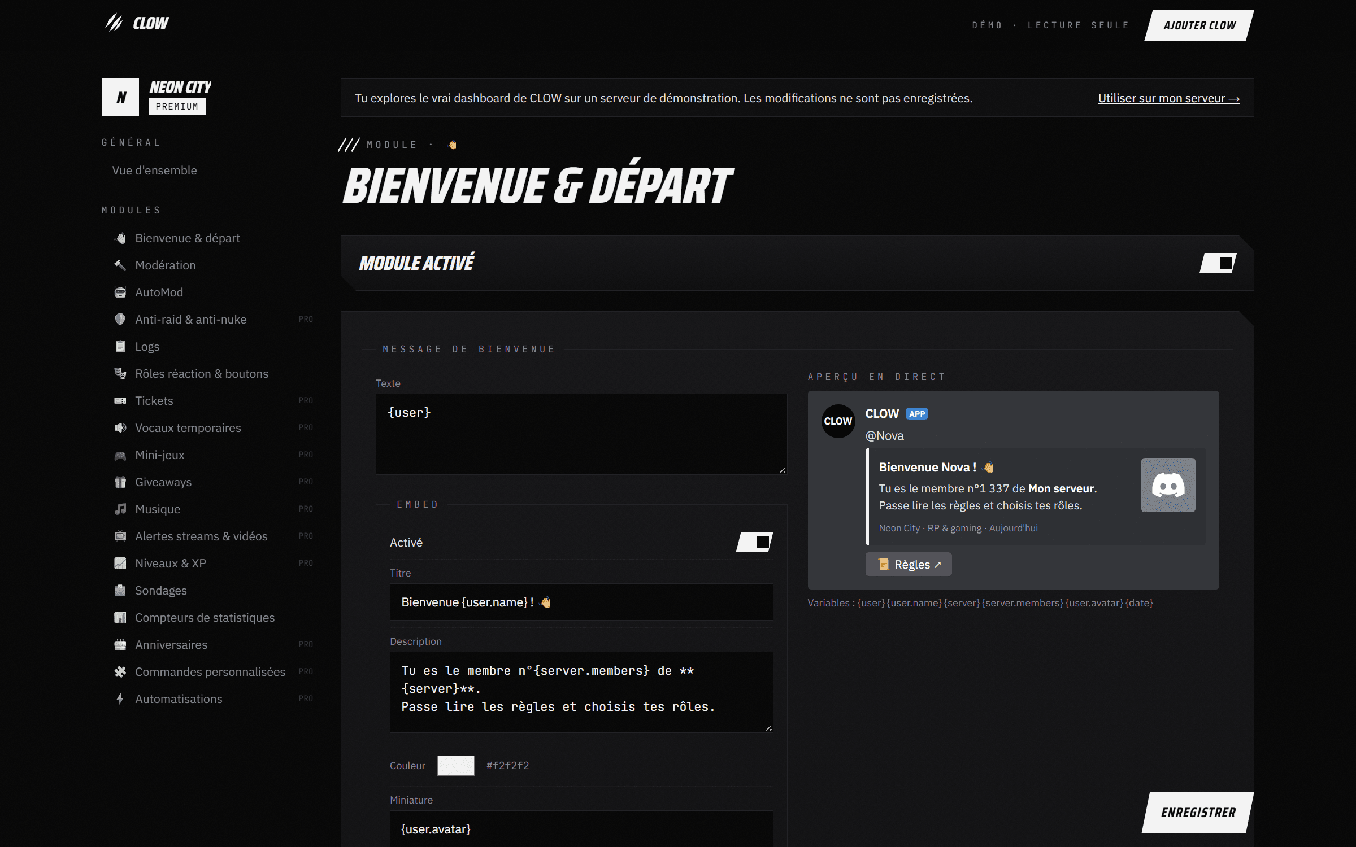Screen dimensions: 1356x847
Task: Click the CLOW wordmark in the header
Action: click(151, 23)
